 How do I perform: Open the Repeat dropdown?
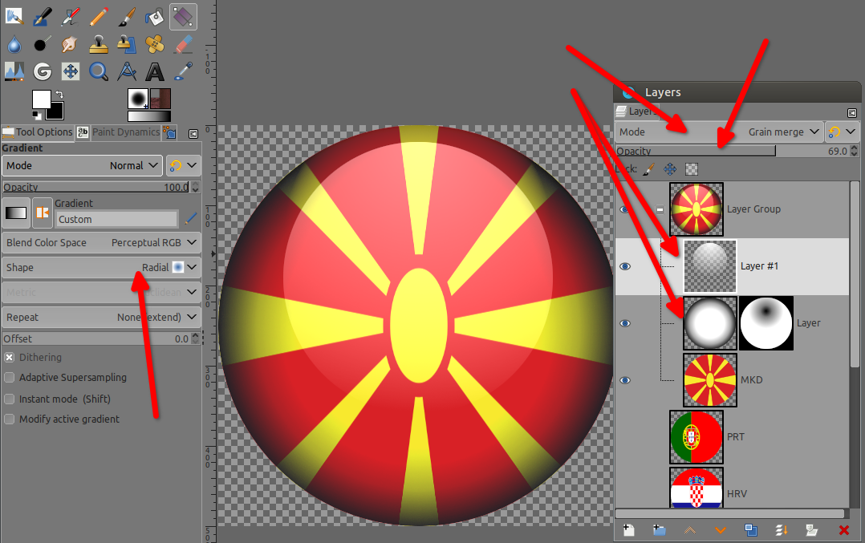tap(101, 317)
